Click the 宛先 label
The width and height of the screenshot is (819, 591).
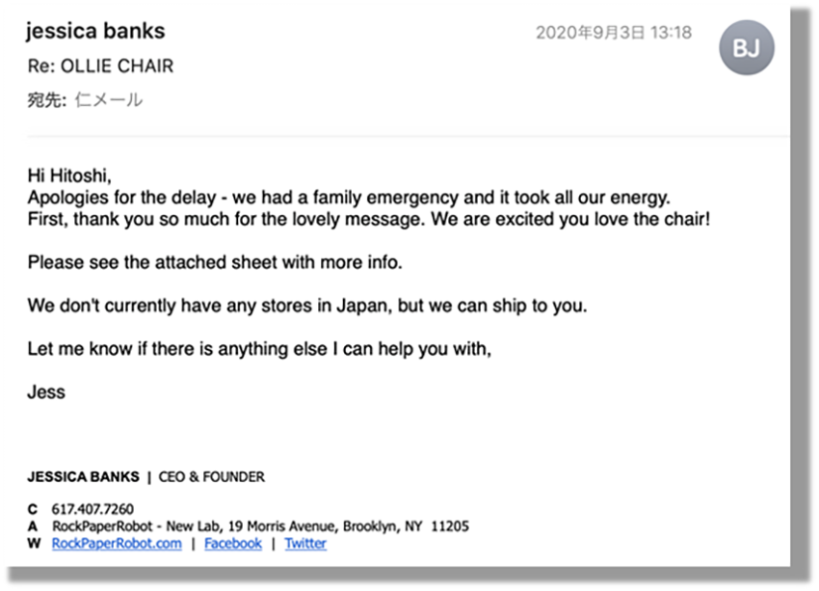tap(47, 99)
